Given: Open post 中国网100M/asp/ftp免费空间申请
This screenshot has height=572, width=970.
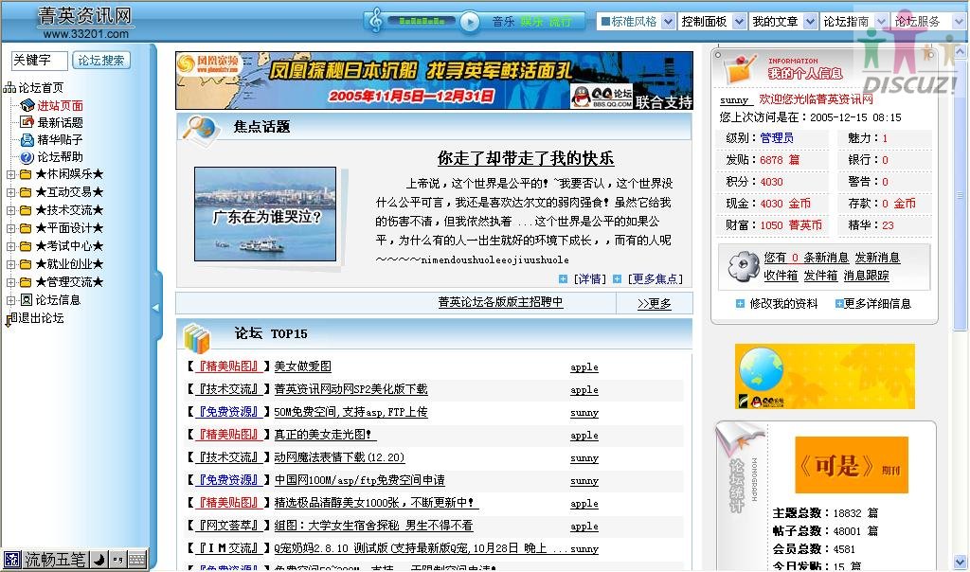Looking at the screenshot, I should click(x=359, y=480).
